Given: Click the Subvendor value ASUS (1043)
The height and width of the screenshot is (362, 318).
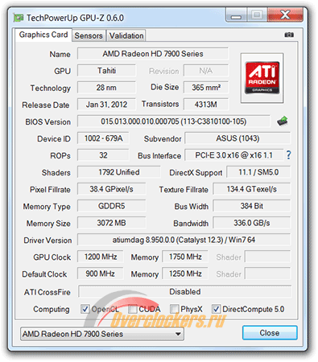Looking at the screenshot, I should pyautogui.click(x=237, y=138).
